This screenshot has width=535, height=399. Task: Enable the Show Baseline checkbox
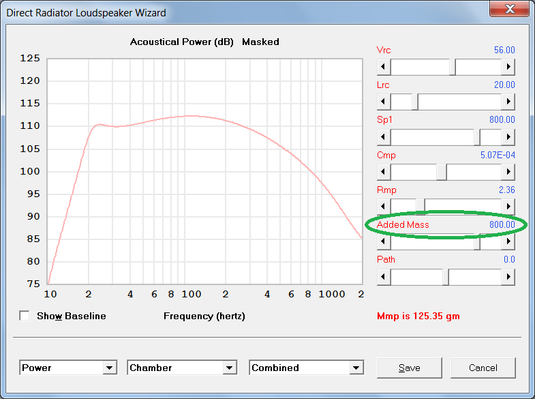click(25, 316)
